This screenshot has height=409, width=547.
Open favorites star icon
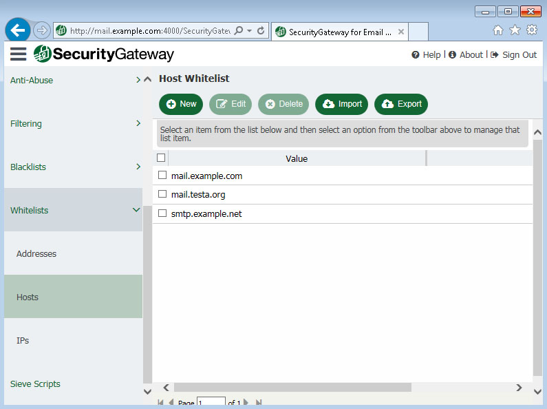click(515, 30)
